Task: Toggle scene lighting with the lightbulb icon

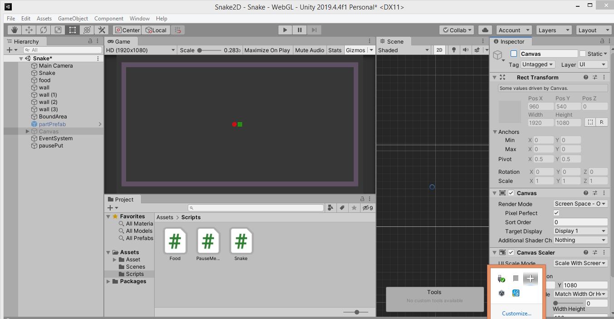Action: pos(453,50)
